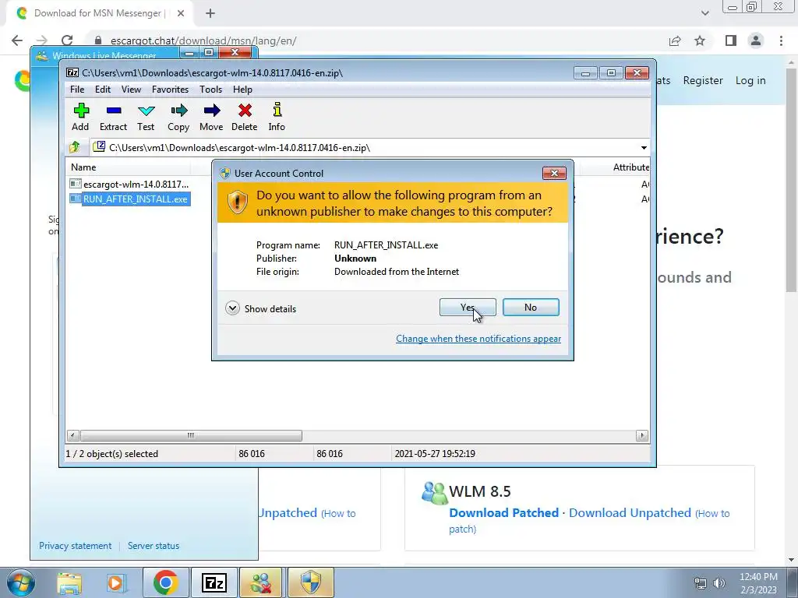Click the volume icon in system tray
798x598 pixels.
719,584
